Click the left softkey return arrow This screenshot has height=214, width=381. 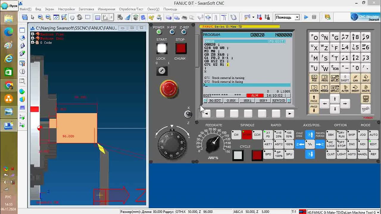(206, 114)
